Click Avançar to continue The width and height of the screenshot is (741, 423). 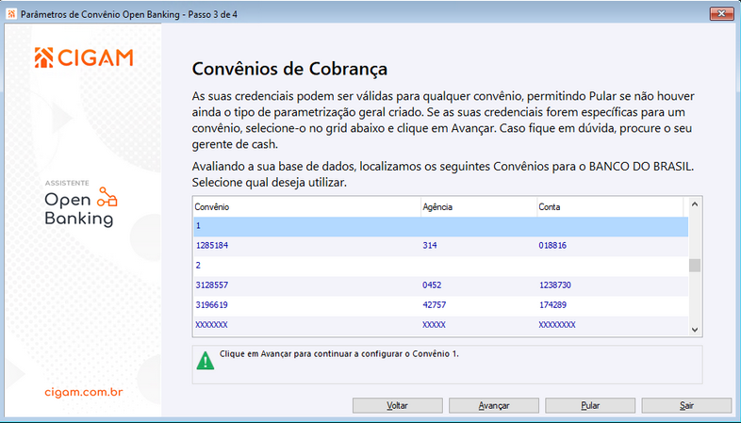494,405
